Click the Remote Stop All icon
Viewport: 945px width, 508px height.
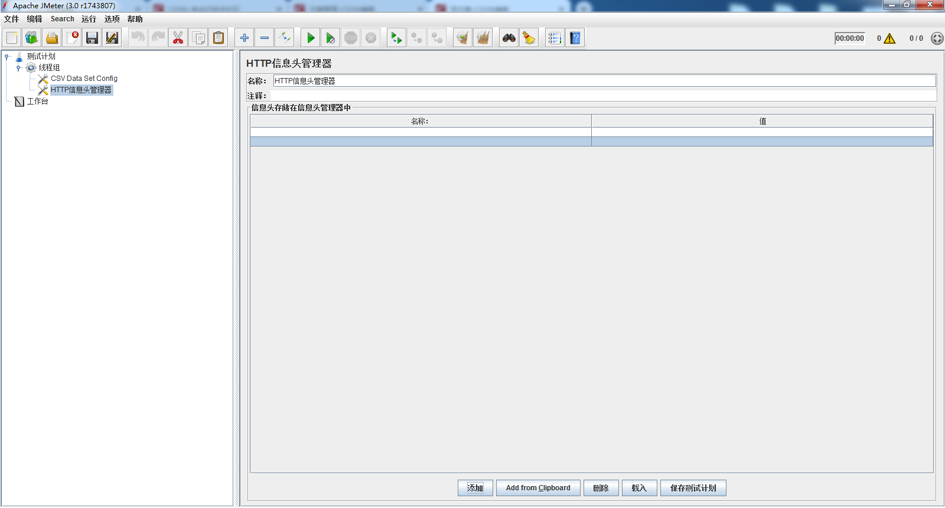pos(417,38)
